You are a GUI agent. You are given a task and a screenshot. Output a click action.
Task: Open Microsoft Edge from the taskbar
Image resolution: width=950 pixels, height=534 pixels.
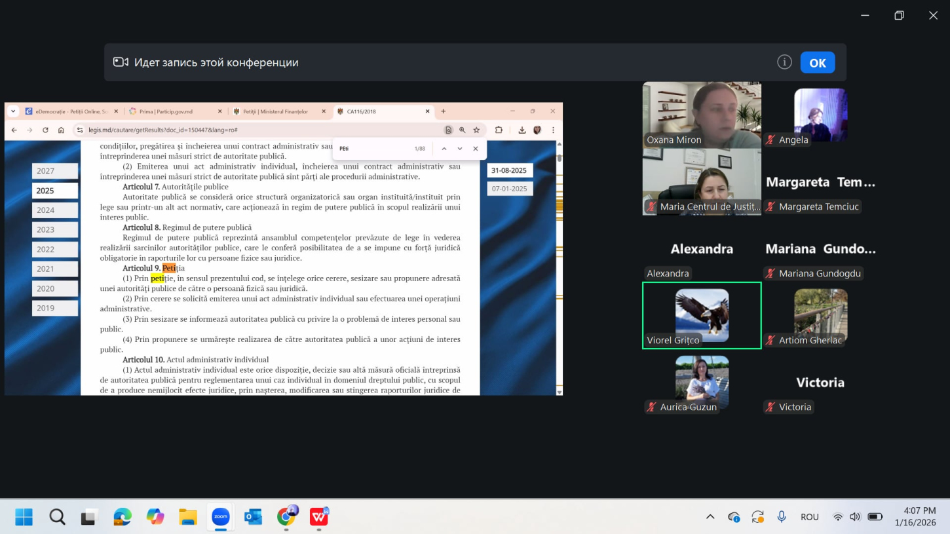click(x=123, y=517)
